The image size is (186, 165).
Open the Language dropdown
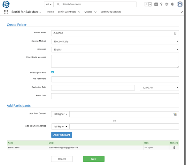115,50
